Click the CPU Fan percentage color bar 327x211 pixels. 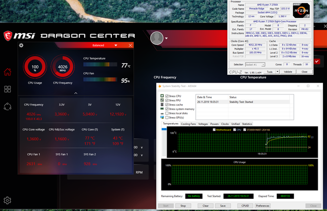[100, 80]
